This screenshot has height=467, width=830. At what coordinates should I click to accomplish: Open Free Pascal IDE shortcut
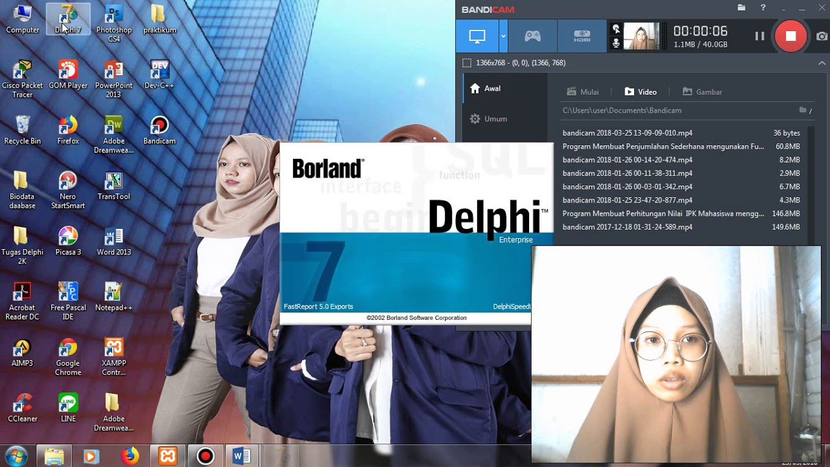click(68, 302)
